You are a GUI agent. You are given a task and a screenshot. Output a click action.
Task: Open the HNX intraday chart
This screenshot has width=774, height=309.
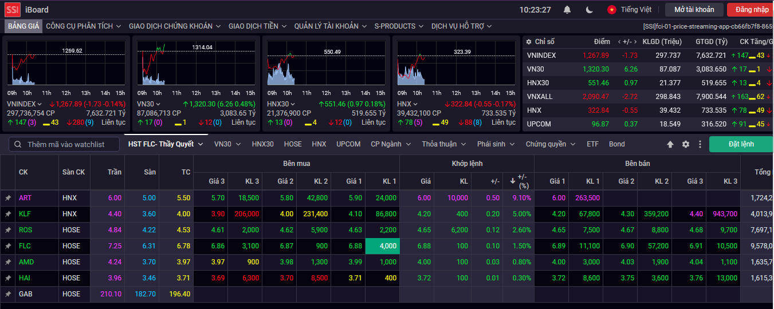(456, 63)
